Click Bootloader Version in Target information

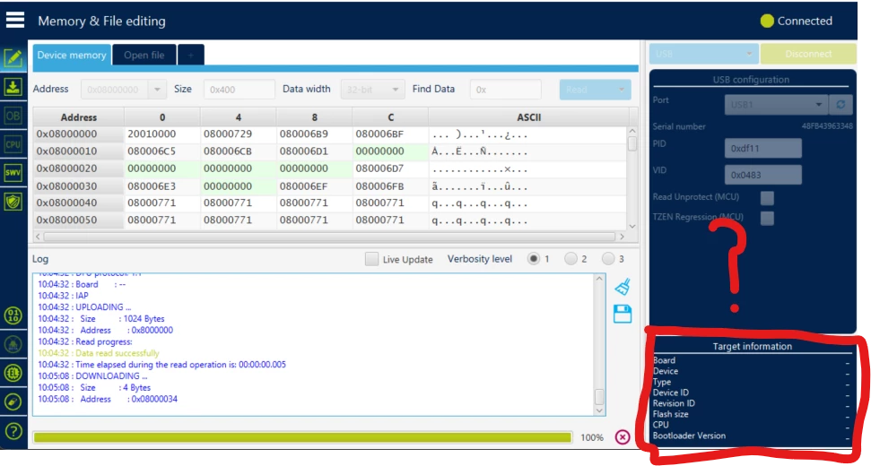coord(689,436)
